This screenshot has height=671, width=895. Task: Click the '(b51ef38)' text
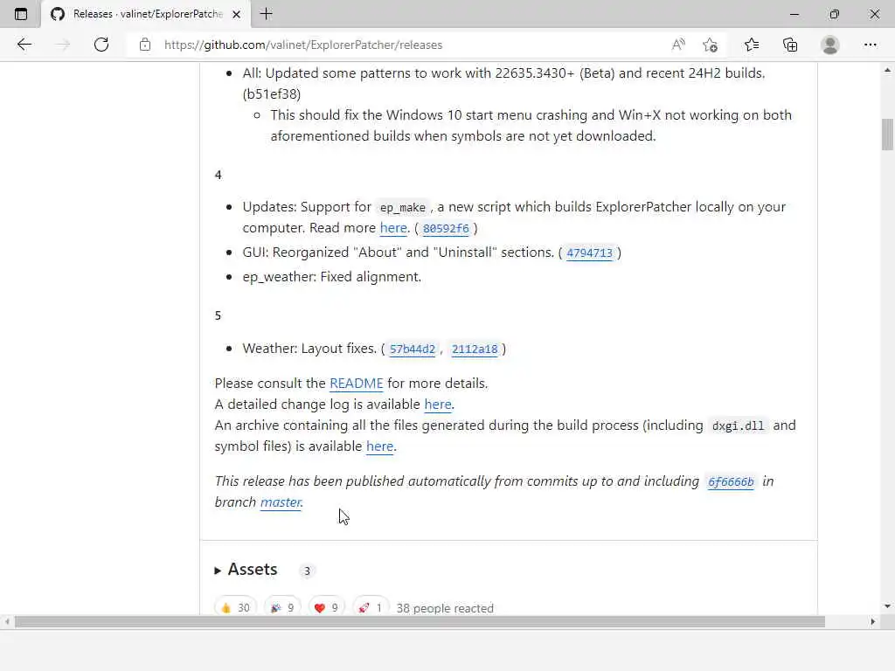coord(272,94)
